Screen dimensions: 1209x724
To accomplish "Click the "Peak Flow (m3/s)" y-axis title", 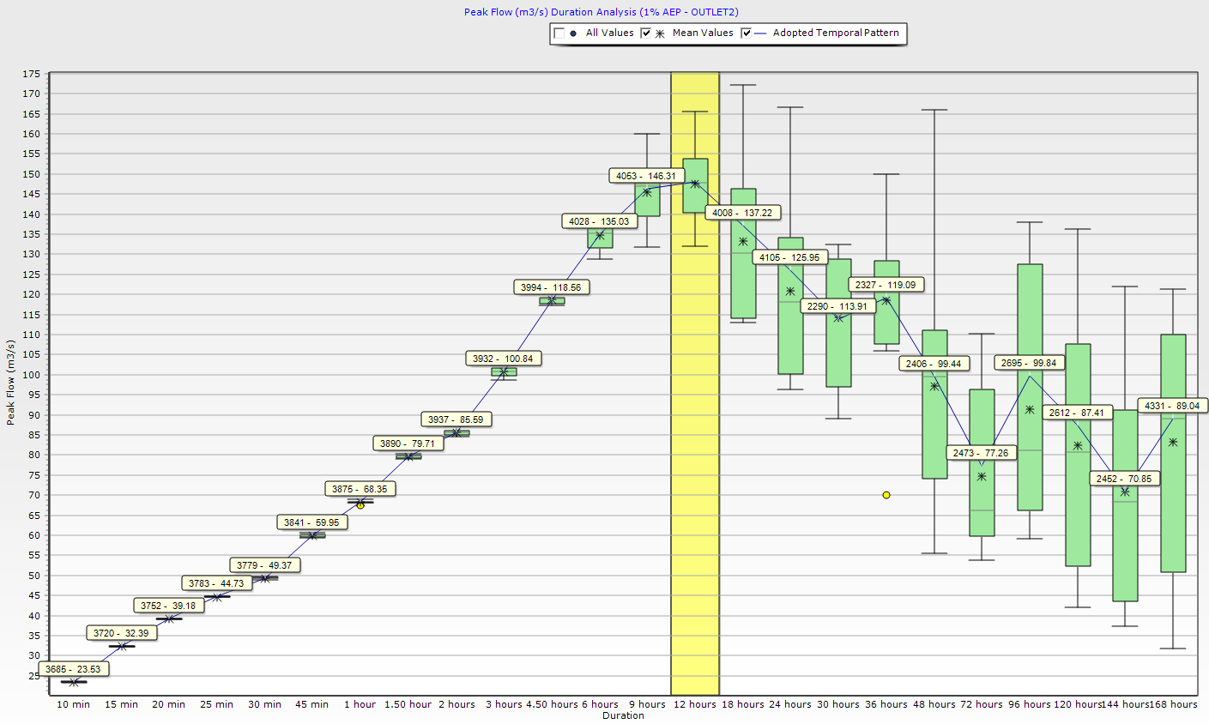I will (11, 382).
